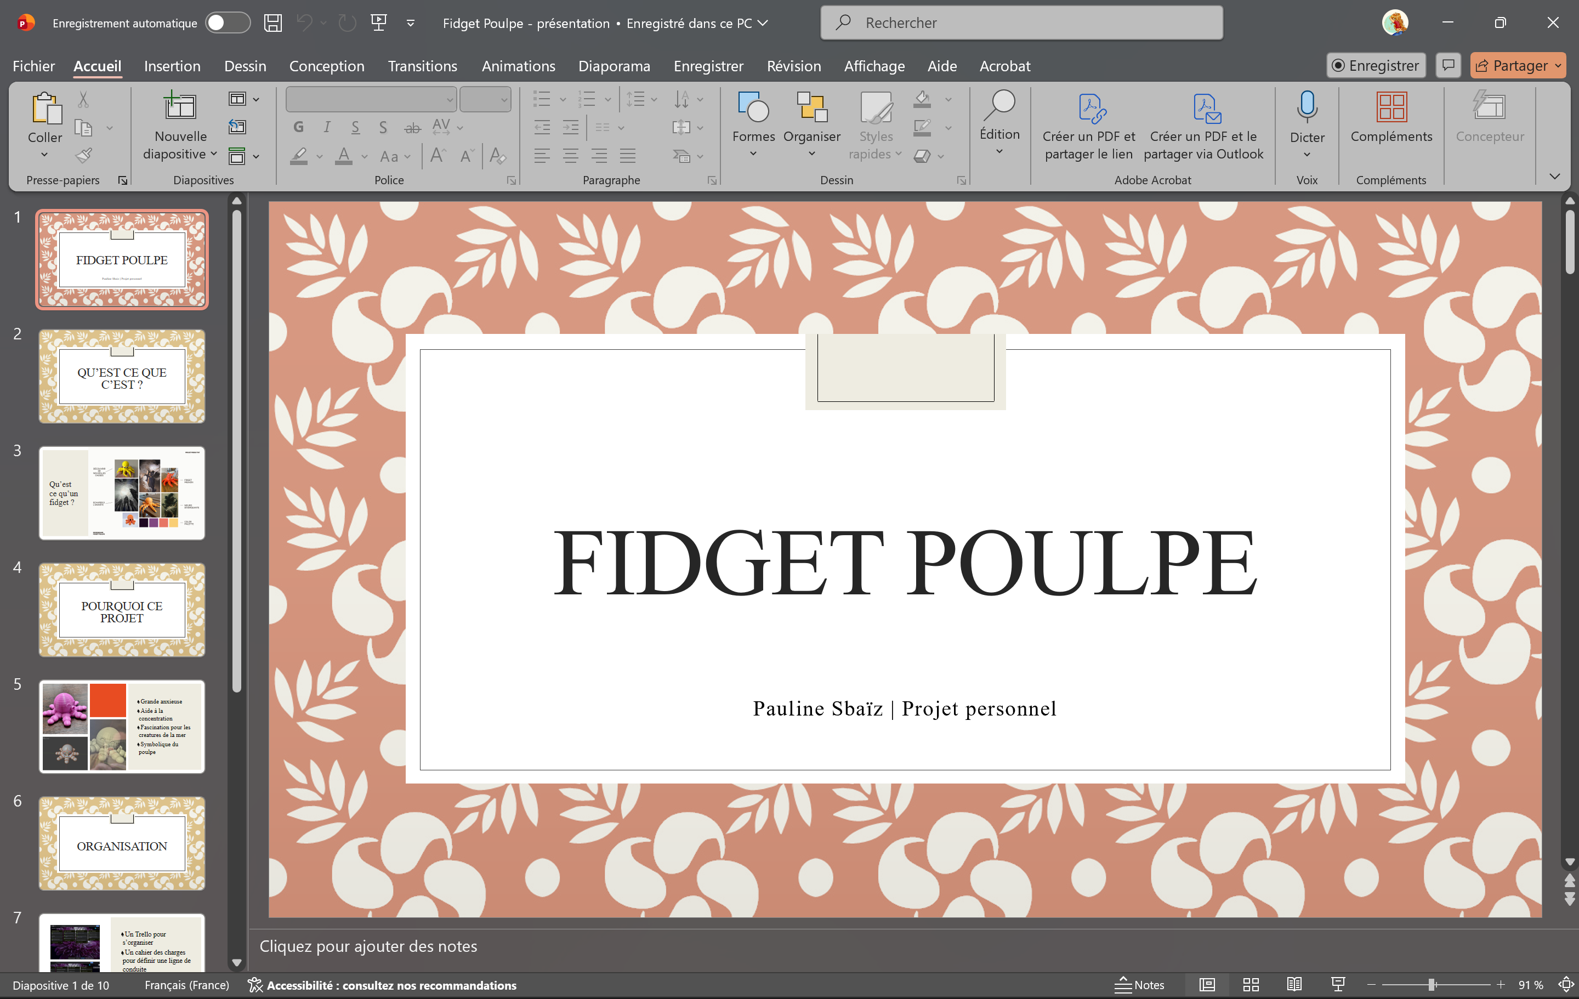Toggle bold formatting (G)
The height and width of the screenshot is (999, 1579).
point(298,127)
